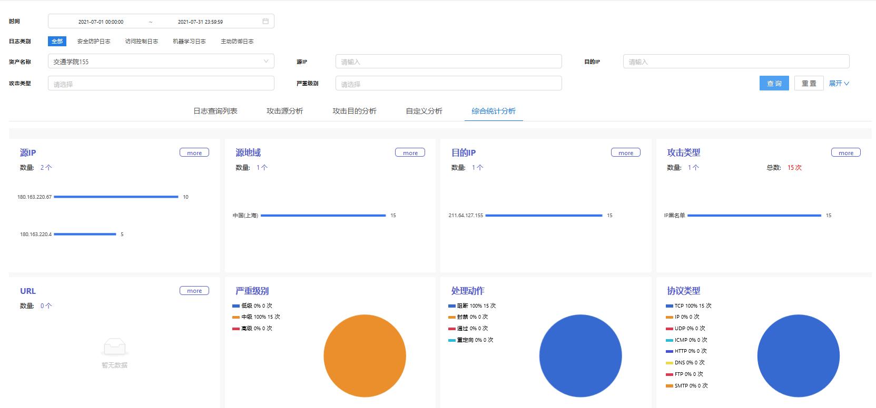Click the empty-data inbox icon in URL panel

[115, 347]
